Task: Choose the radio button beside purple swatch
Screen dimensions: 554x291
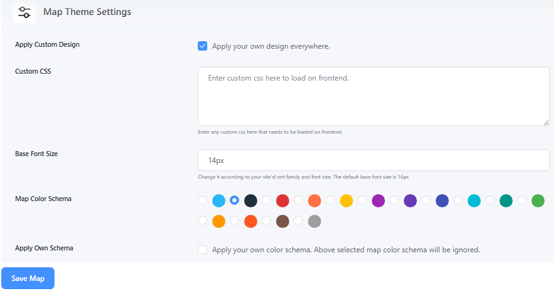Action: pos(362,200)
